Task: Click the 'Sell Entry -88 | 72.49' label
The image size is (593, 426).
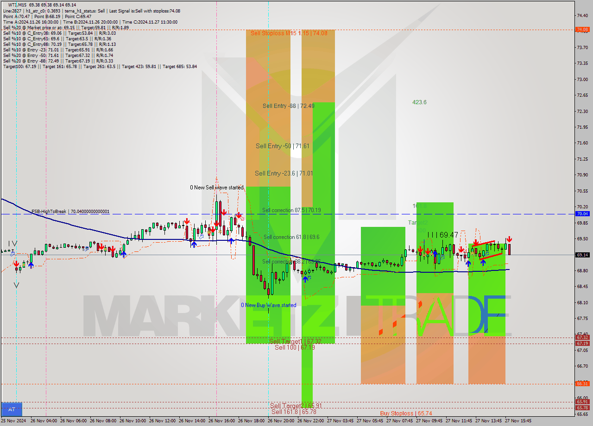Action: point(289,106)
